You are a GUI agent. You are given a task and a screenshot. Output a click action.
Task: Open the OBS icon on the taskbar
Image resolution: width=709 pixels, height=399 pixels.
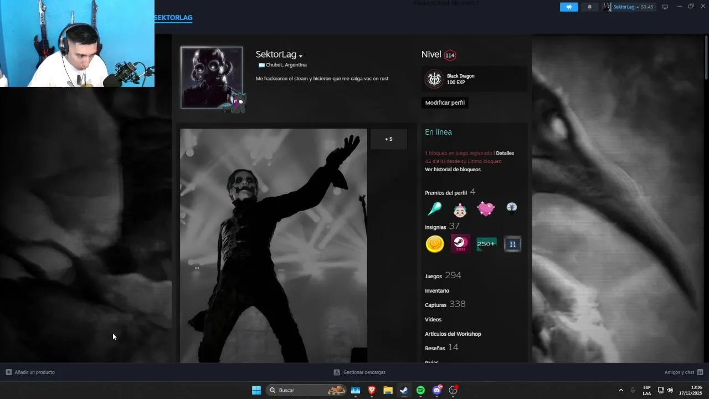tap(453, 390)
